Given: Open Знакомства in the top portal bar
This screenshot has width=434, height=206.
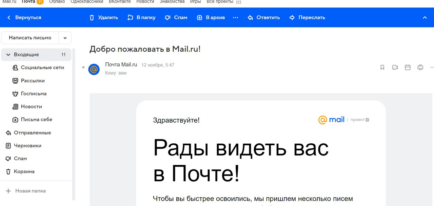Looking at the screenshot, I should [172, 2].
